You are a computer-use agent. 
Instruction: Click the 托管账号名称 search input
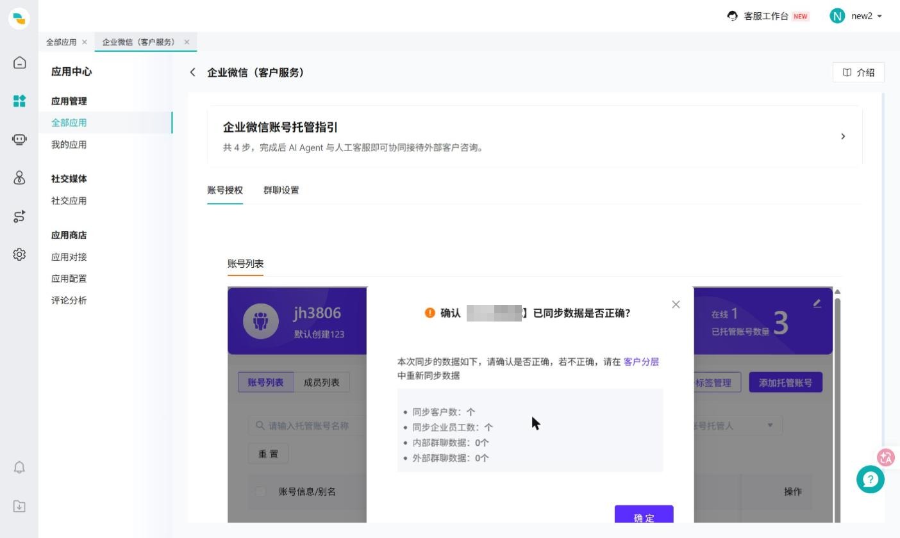(307, 425)
